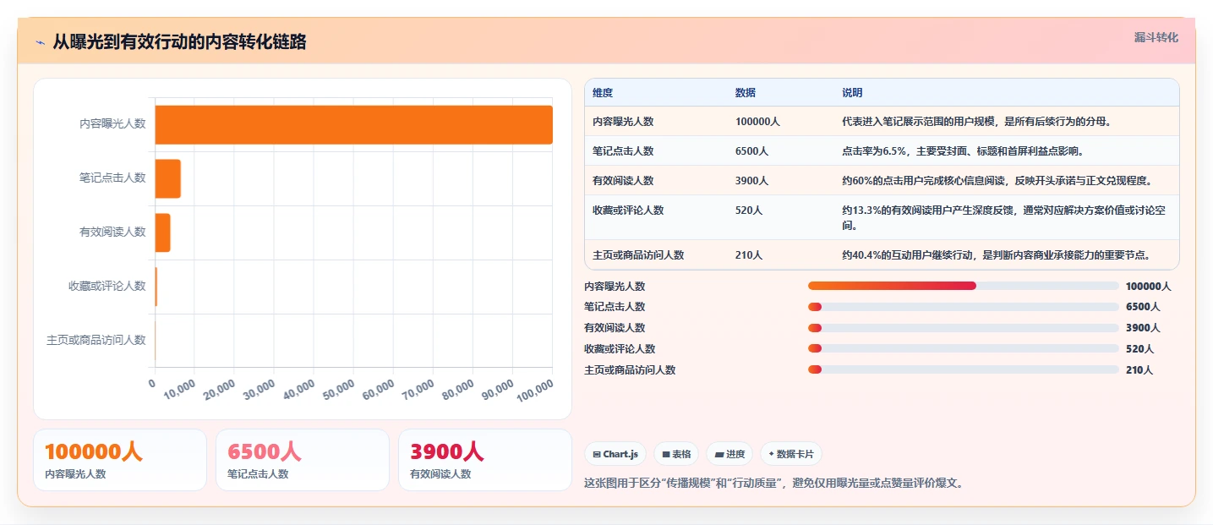The height and width of the screenshot is (525, 1213).
Task: Click the 520人 value beside progress bar
Action: (x=1139, y=348)
